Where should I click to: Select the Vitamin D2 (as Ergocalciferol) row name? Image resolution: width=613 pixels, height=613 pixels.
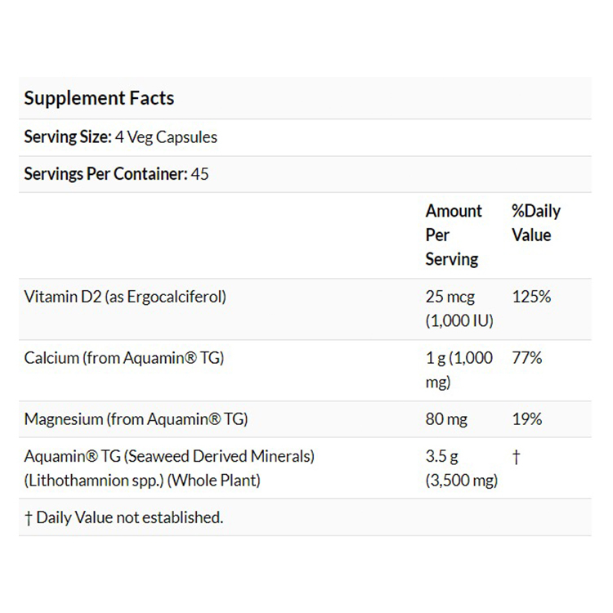point(125,297)
